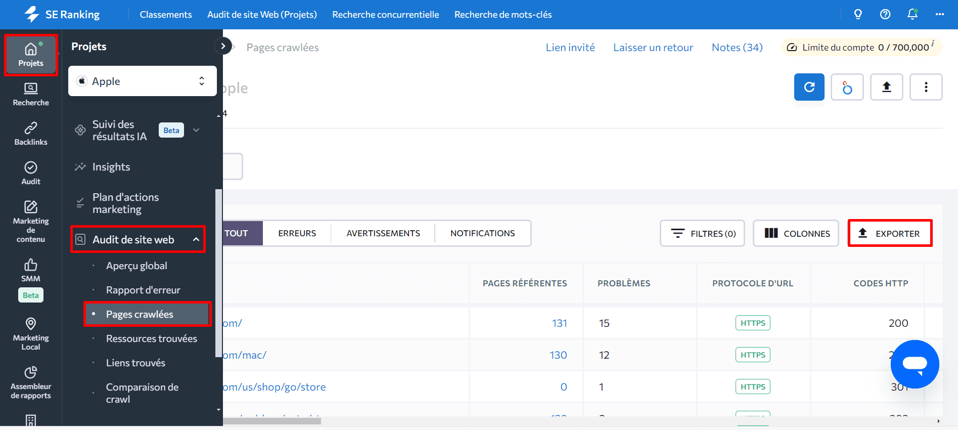Select Pages crawlées submenu item
This screenshot has width=958, height=430.
pos(147,314)
